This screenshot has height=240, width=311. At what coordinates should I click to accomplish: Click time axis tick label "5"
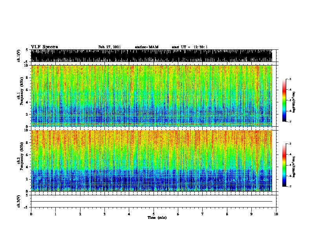click(x=154, y=214)
